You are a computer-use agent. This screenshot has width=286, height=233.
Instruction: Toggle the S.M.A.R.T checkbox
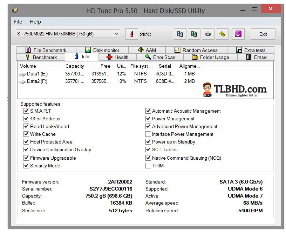(26, 111)
